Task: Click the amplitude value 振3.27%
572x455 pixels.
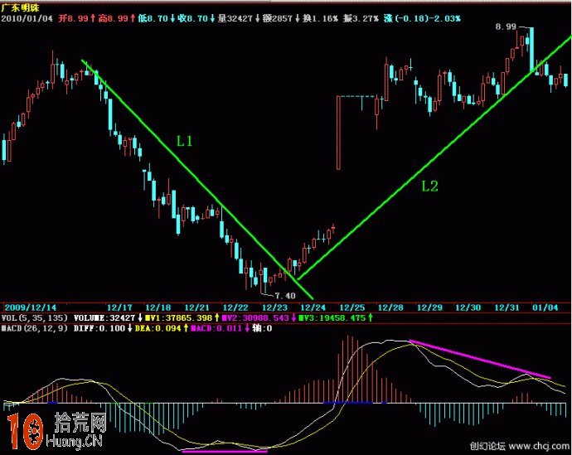Action: 361,18
